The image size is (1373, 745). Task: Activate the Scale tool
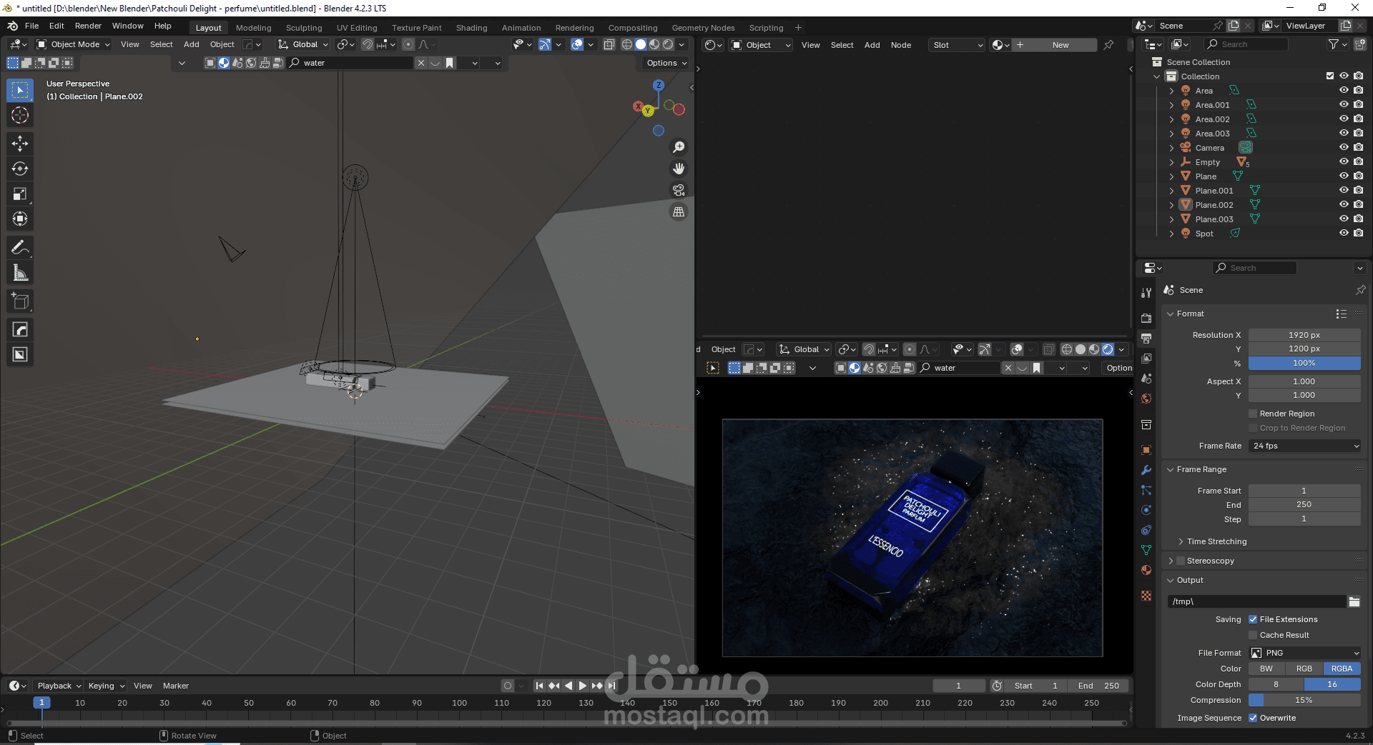pos(20,194)
